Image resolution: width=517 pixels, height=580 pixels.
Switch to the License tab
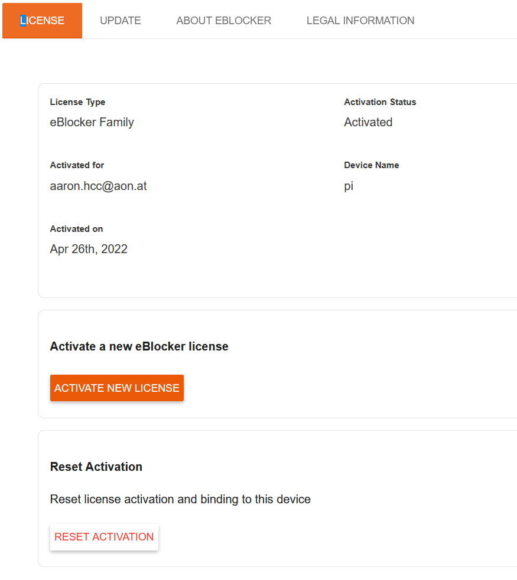[x=42, y=21]
